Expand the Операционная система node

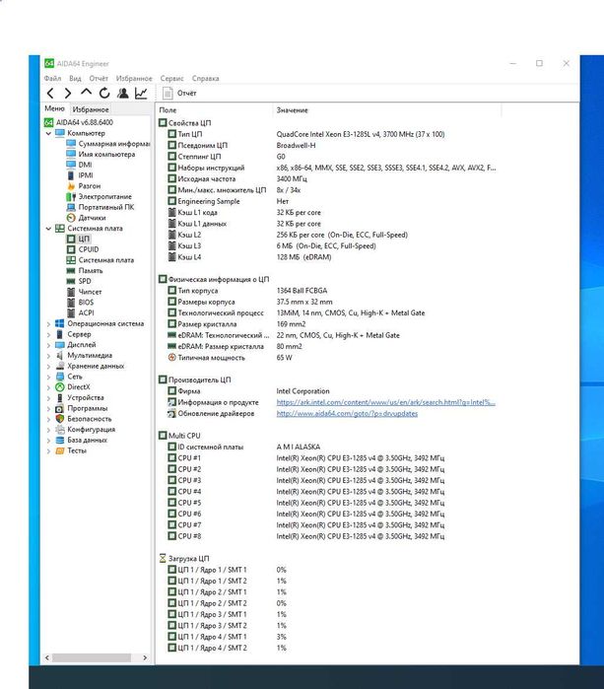coord(48,324)
